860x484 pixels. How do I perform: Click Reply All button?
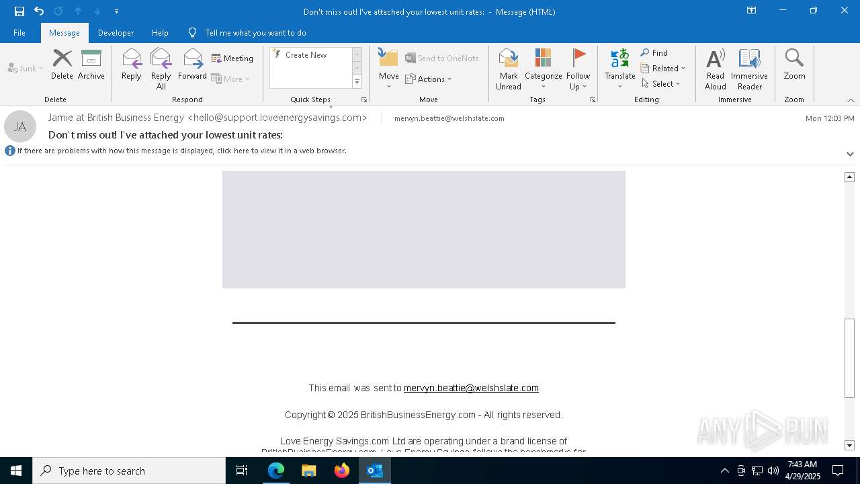click(161, 69)
